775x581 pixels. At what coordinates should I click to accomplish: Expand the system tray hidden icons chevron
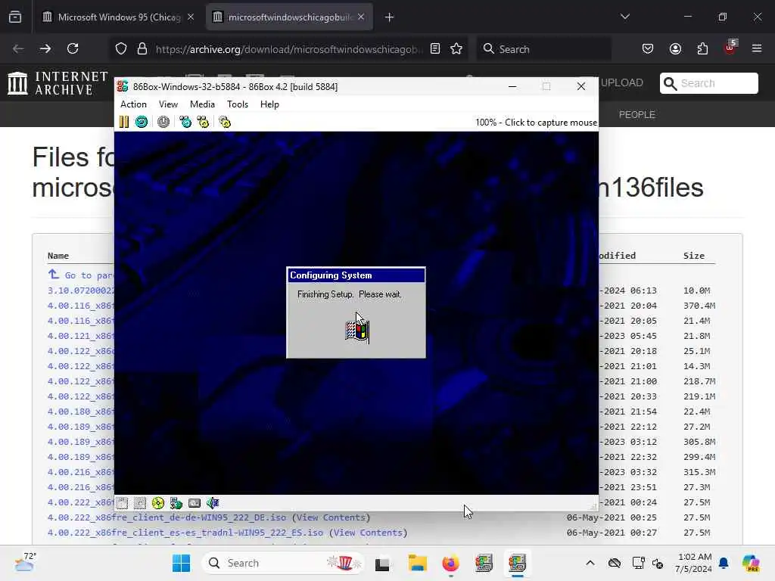[x=590, y=563]
